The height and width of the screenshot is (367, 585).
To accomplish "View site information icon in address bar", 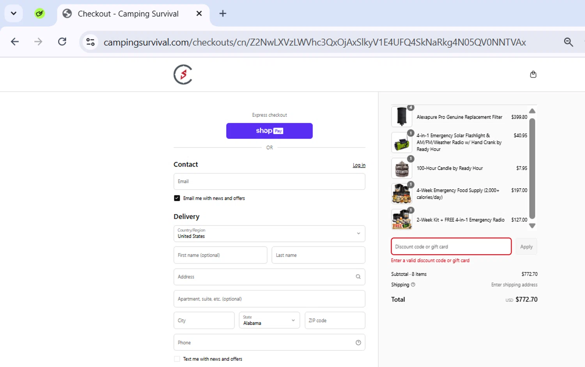I will (90, 42).
